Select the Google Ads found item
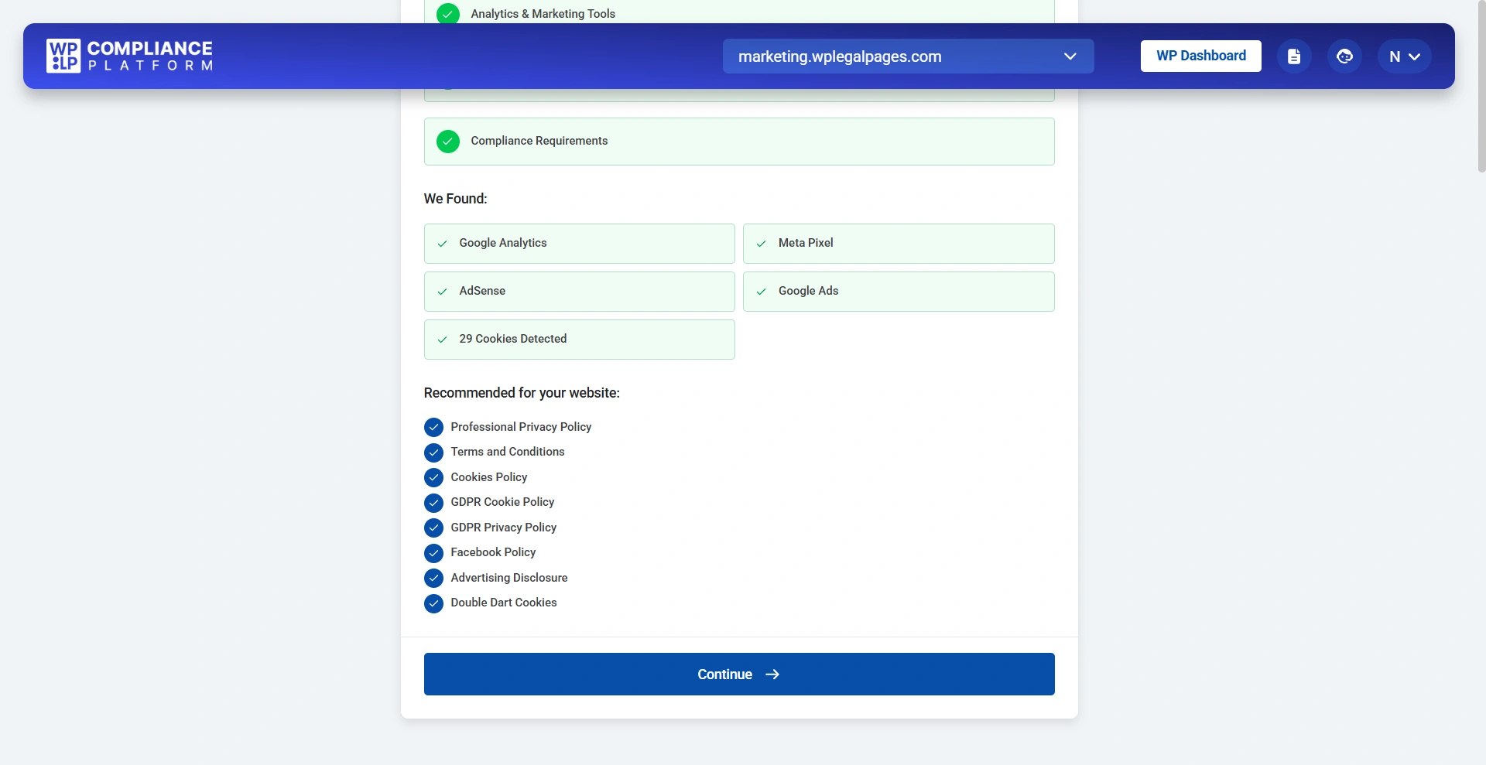The image size is (1486, 765). pyautogui.click(x=899, y=292)
